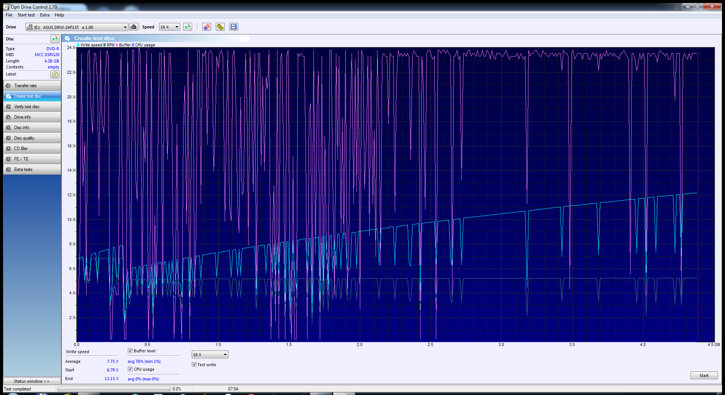The width and height of the screenshot is (725, 395).
Task: Click the yellow options toolbar icon
Action: tap(220, 27)
